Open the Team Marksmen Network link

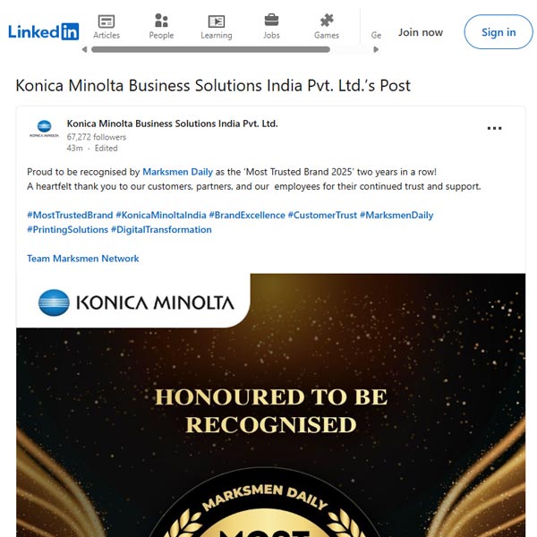[x=83, y=259]
